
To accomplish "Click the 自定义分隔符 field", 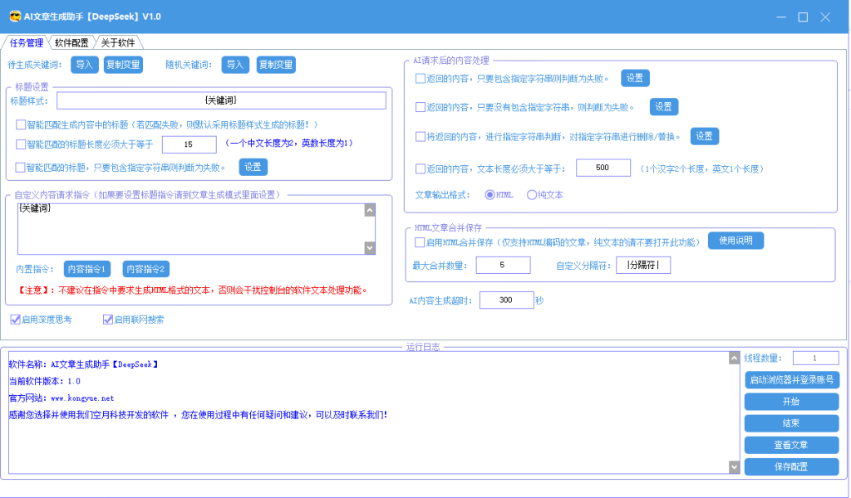I will [x=643, y=265].
